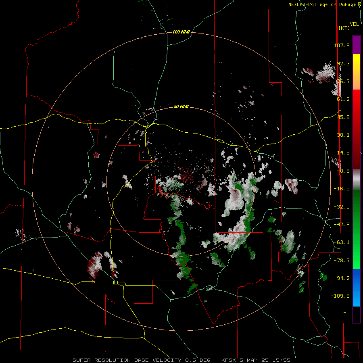Screen dimensions: 363x363
Task: Pick the green segment of the velocity color bar
Action: pos(356,229)
